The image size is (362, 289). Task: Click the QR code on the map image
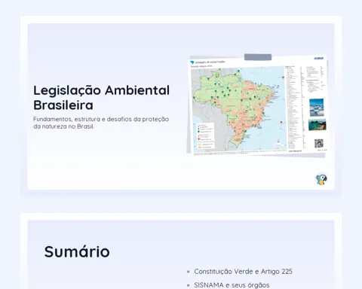(319, 144)
